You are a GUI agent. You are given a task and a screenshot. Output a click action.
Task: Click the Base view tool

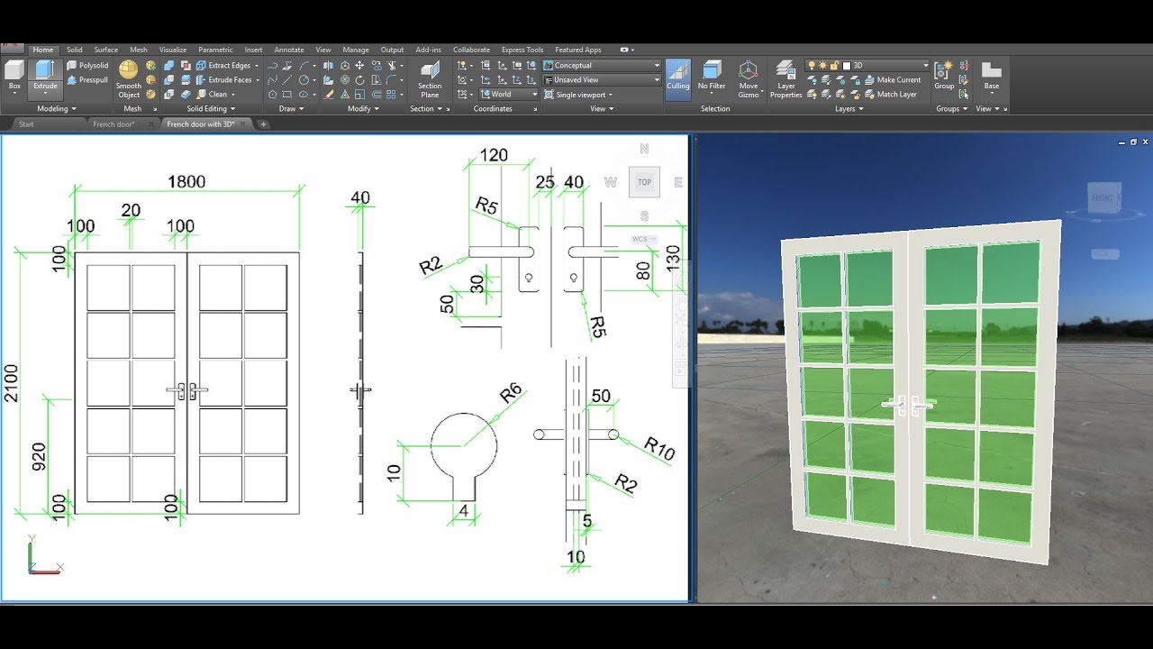[x=991, y=76]
